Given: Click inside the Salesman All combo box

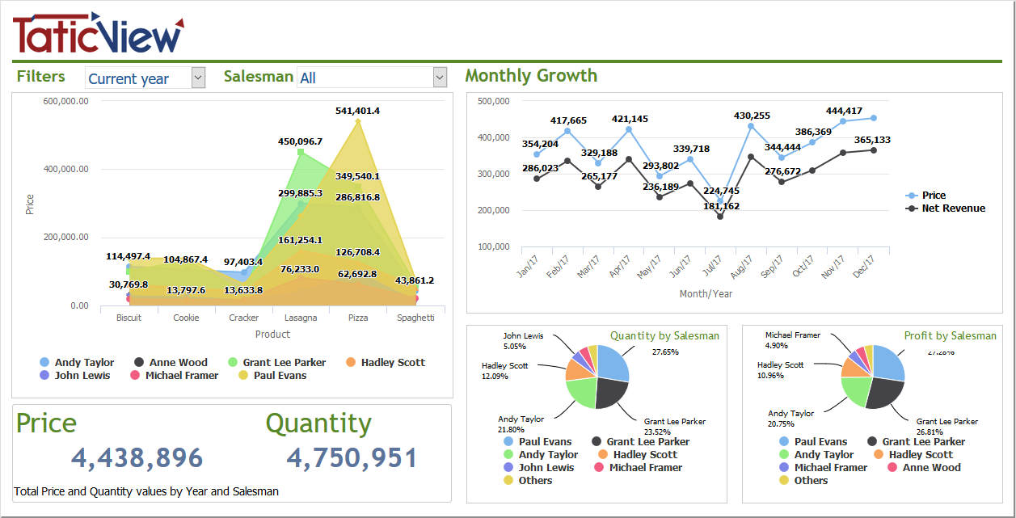Looking at the screenshot, I should pyautogui.click(x=364, y=78).
